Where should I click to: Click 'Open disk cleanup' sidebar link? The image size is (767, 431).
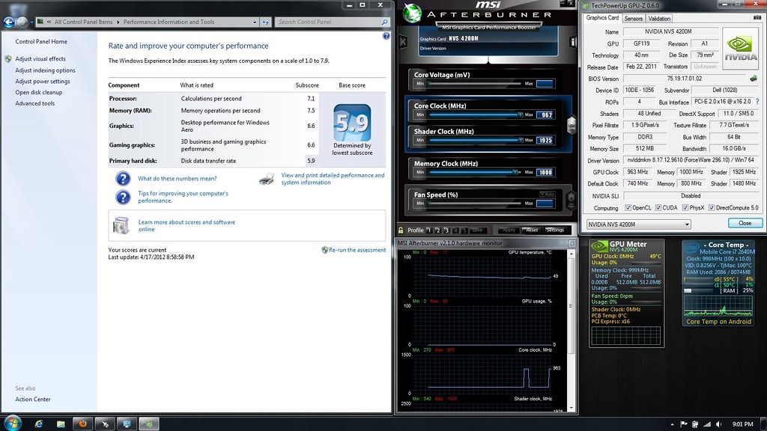pyautogui.click(x=39, y=92)
